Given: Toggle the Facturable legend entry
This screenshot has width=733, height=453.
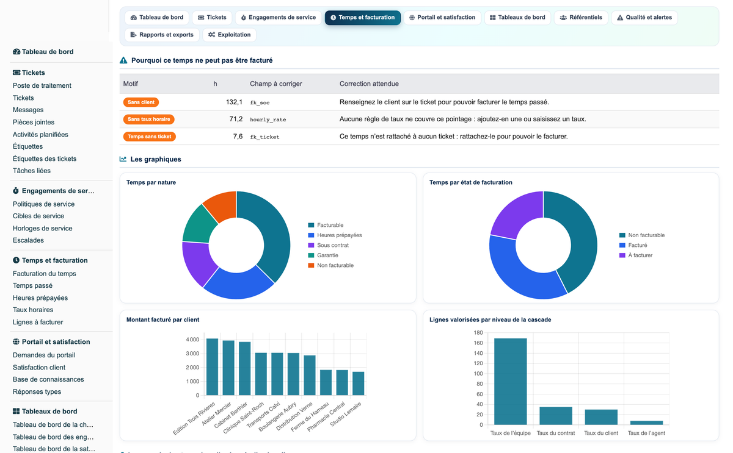Looking at the screenshot, I should tap(326, 225).
